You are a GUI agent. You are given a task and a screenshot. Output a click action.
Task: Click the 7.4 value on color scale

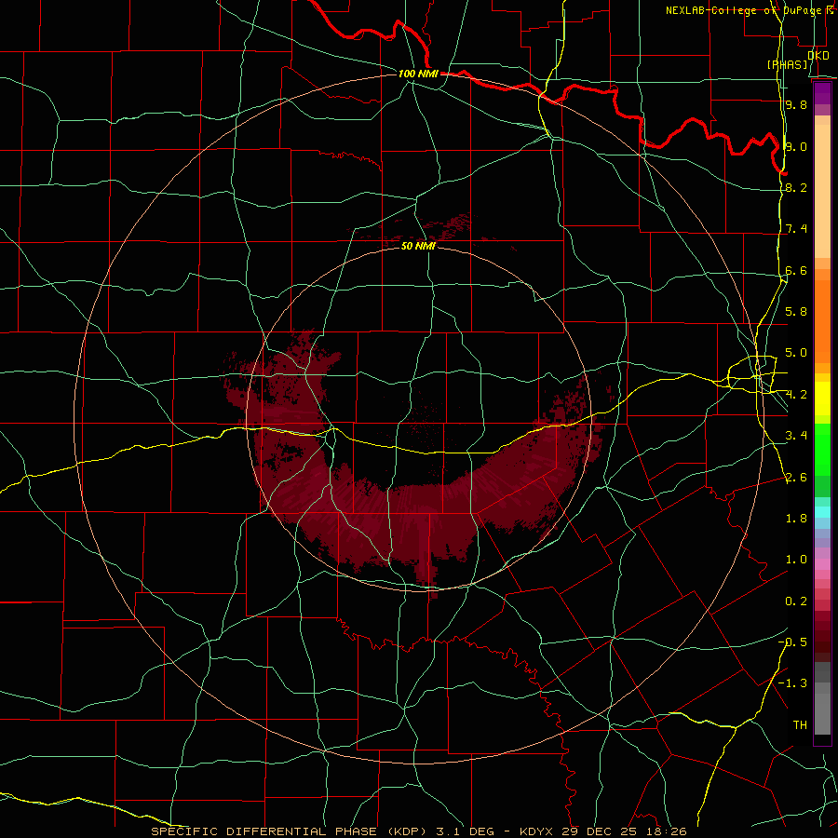point(796,229)
